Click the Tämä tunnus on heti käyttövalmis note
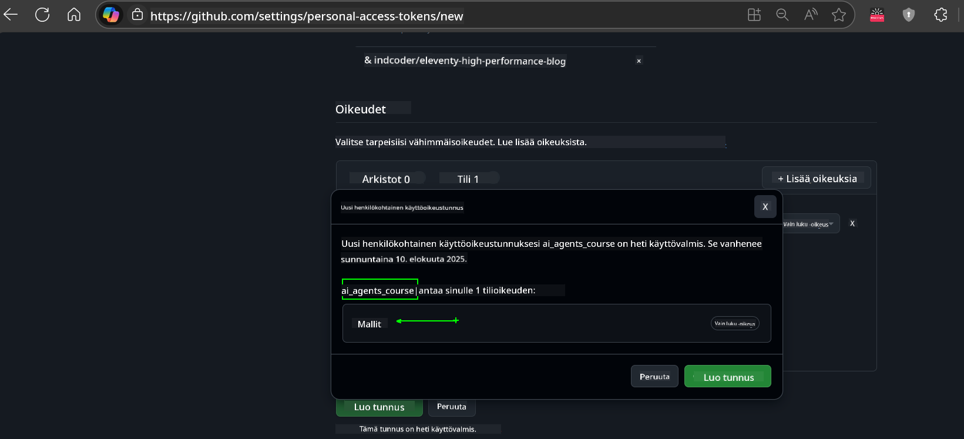 418,429
